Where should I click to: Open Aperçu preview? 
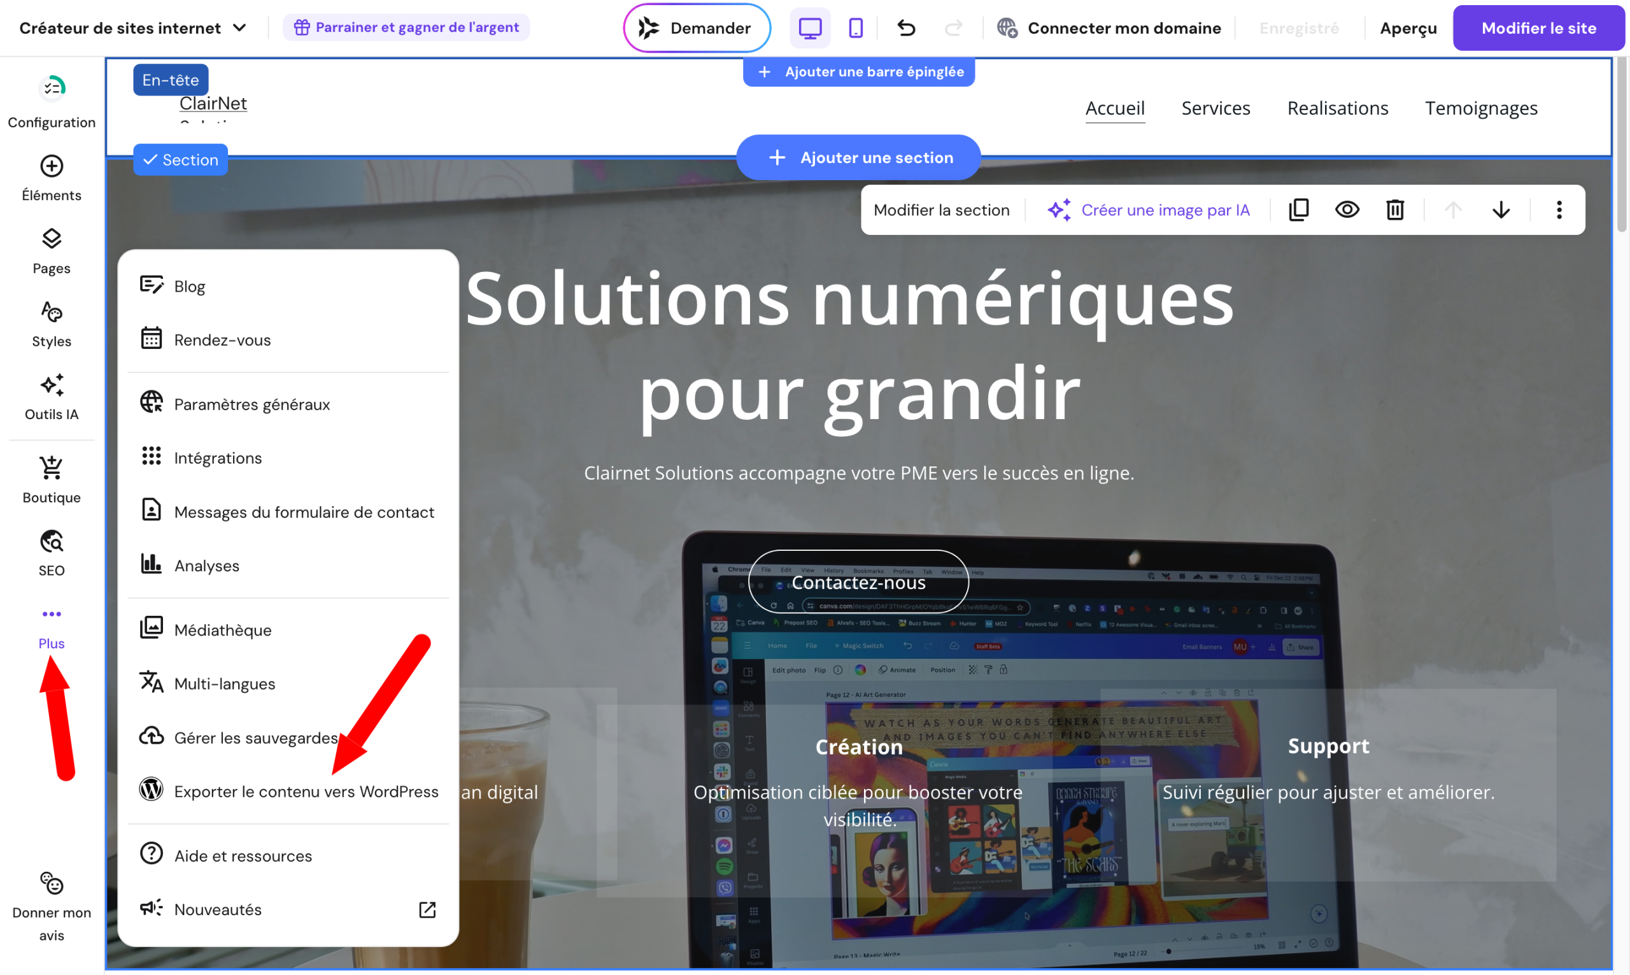pos(1408,27)
